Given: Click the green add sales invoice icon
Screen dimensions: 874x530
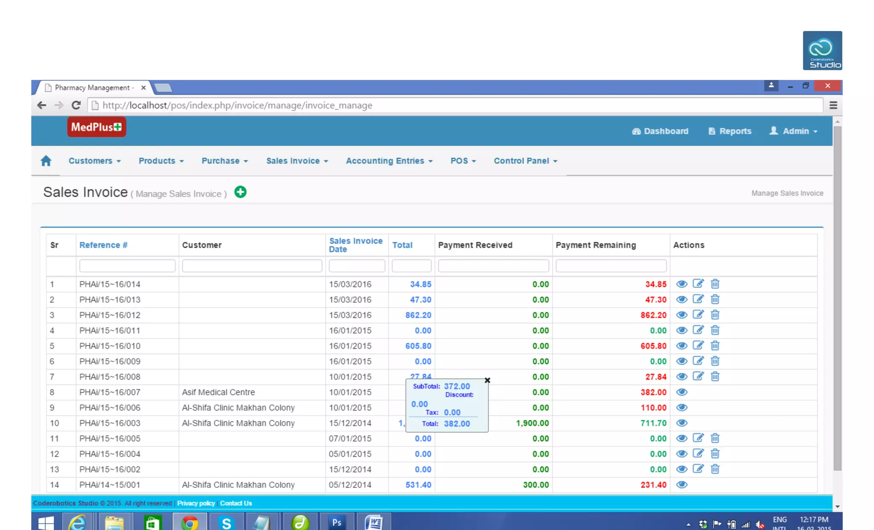Looking at the screenshot, I should (x=240, y=192).
